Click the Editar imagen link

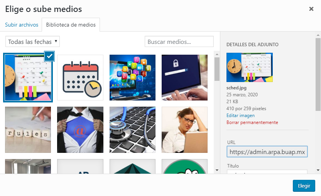click(240, 116)
